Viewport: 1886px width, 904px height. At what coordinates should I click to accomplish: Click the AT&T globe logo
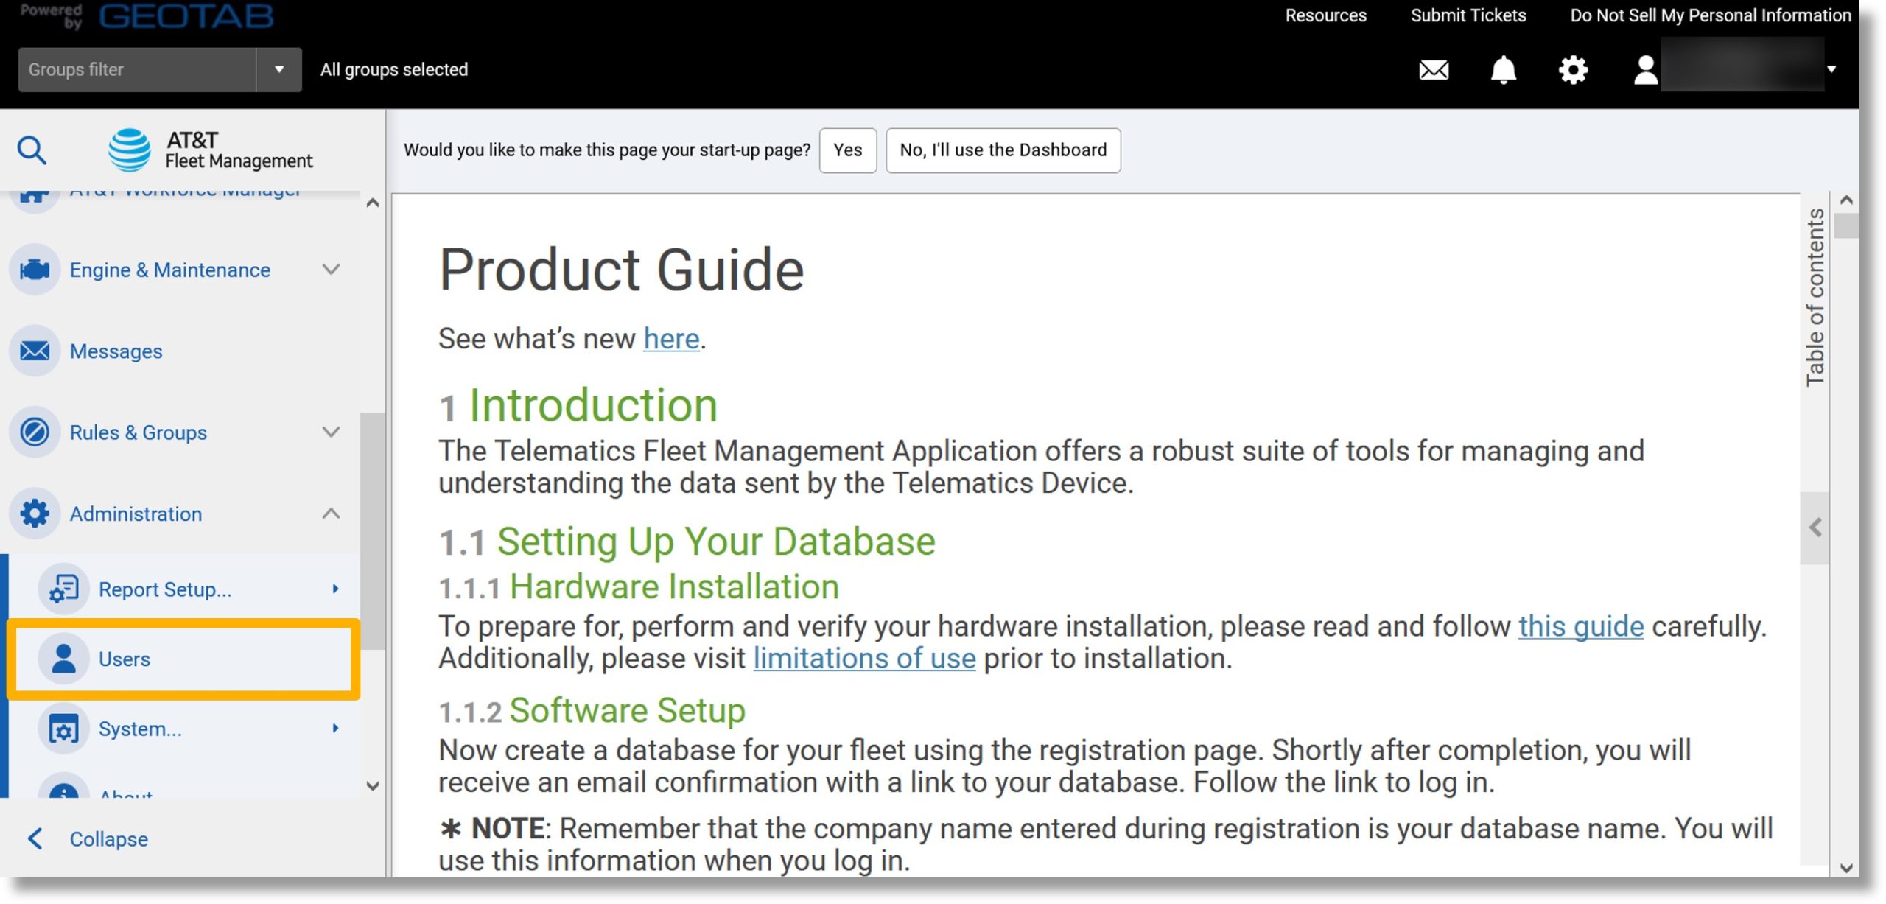(130, 150)
